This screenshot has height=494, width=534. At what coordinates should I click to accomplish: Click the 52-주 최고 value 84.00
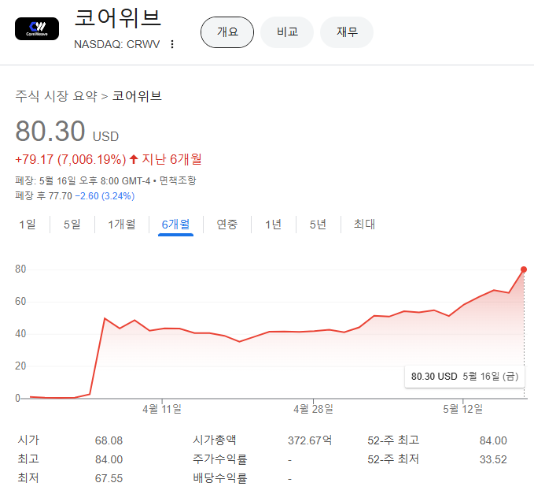pyautogui.click(x=493, y=440)
